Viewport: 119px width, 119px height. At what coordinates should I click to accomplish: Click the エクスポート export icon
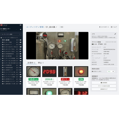[x=100, y=27]
